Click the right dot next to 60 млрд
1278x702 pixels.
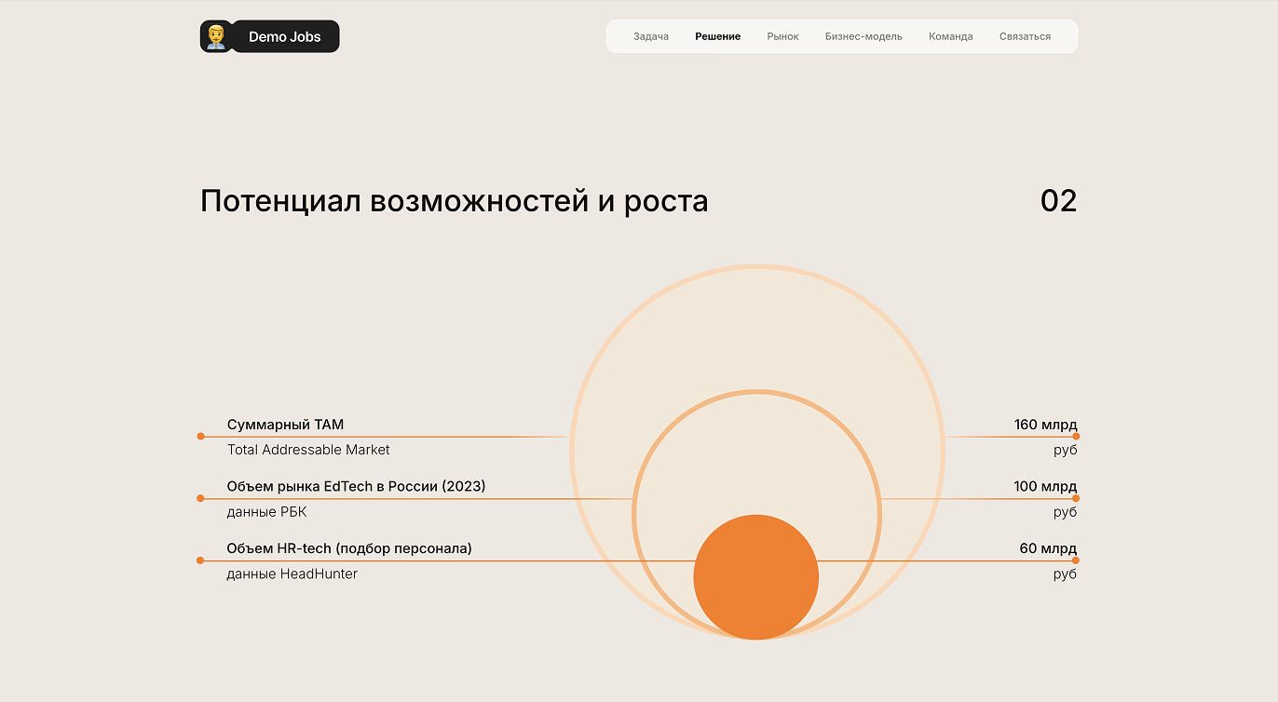click(x=1076, y=560)
